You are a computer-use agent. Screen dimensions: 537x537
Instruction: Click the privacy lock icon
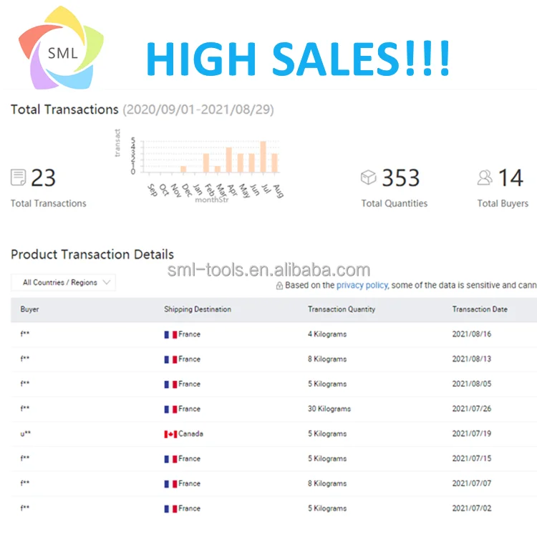pos(279,286)
